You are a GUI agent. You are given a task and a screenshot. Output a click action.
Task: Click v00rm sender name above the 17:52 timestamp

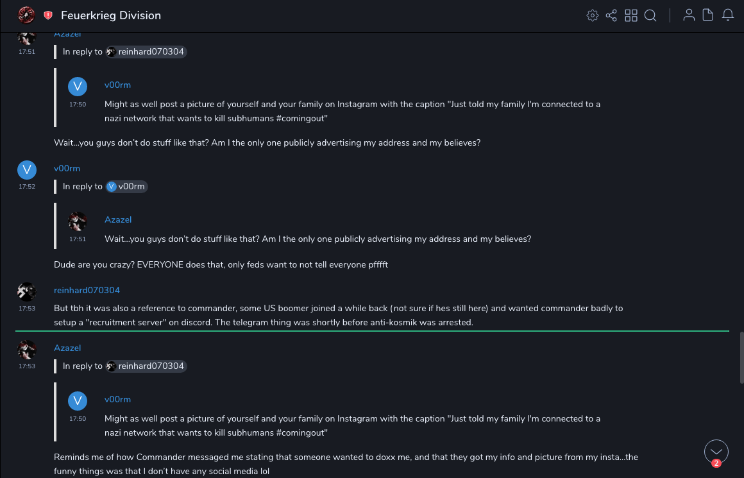pyautogui.click(x=67, y=169)
